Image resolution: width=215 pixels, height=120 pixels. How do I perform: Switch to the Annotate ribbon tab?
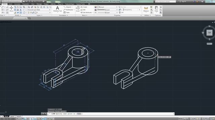click(17, 4)
